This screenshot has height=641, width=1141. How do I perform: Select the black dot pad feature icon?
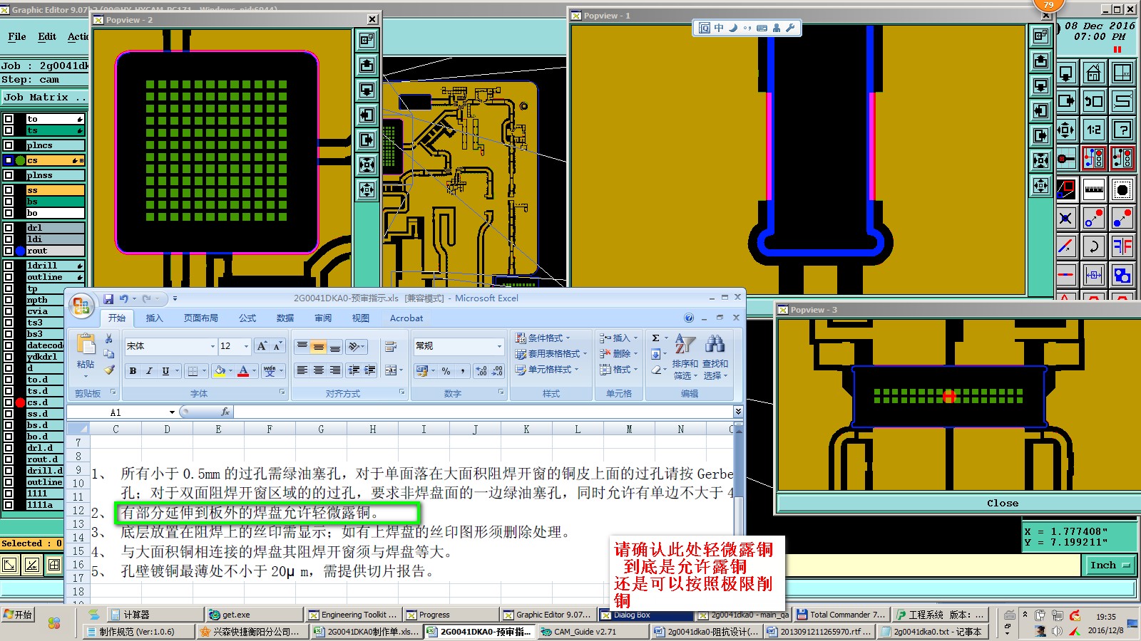[x=1122, y=189]
